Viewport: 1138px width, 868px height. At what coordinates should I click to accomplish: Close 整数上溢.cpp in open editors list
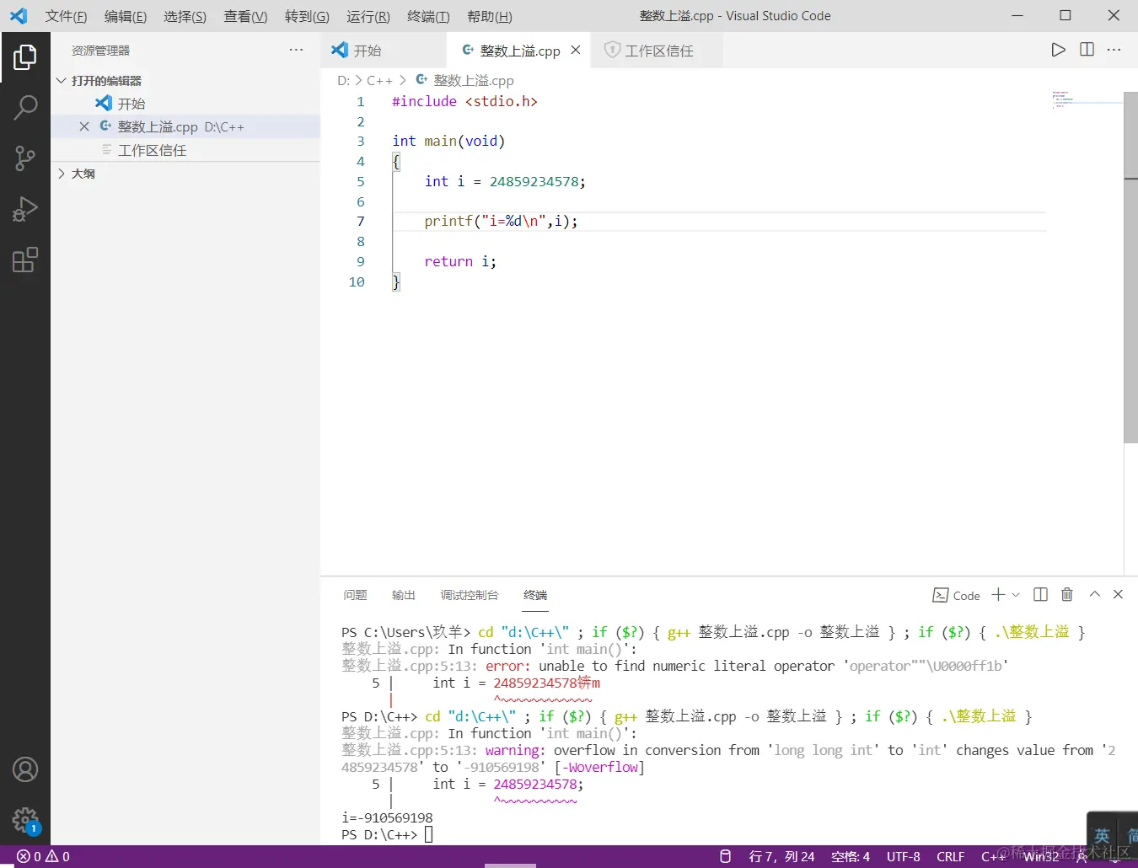(84, 126)
